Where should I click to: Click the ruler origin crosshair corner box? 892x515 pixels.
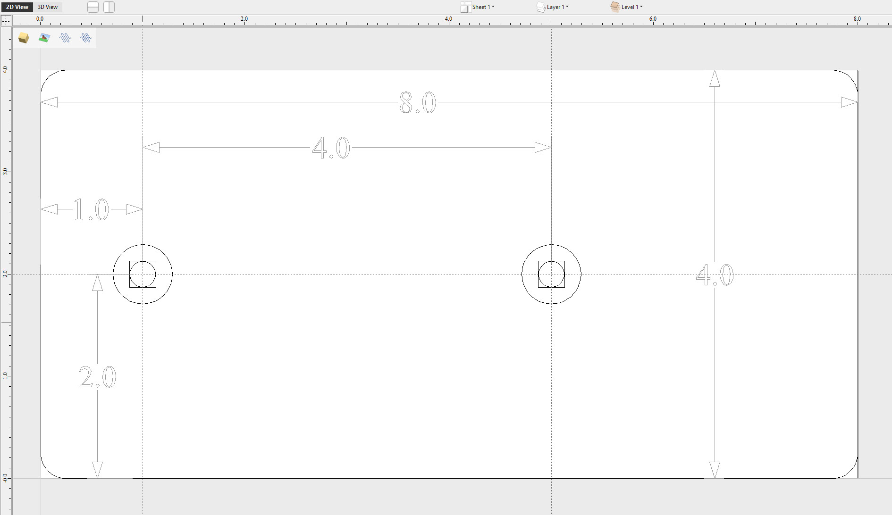point(6,20)
